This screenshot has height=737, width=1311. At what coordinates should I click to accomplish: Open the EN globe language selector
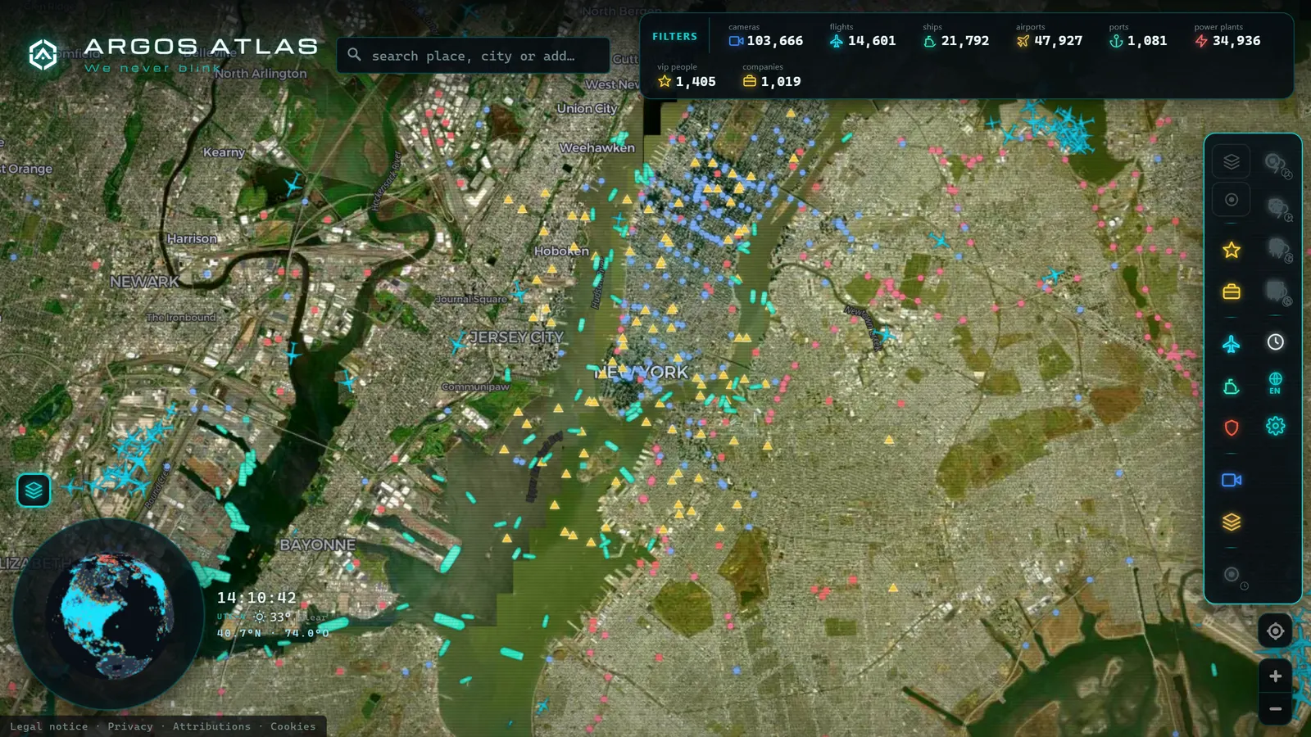[1275, 383]
